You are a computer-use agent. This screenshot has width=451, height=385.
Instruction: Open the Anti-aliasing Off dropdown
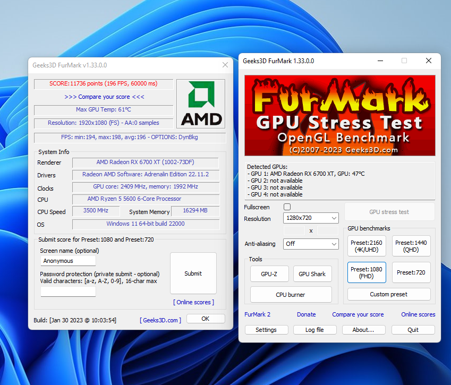click(311, 244)
